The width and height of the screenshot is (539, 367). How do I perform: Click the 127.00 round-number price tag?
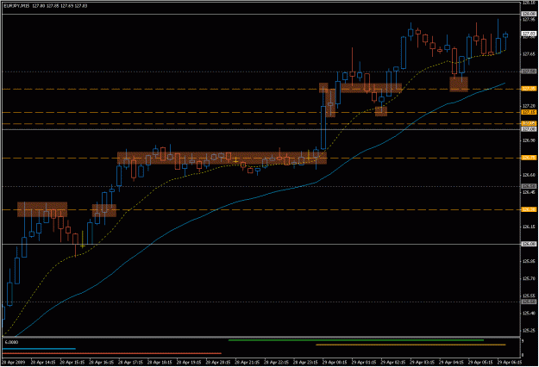[x=529, y=129]
